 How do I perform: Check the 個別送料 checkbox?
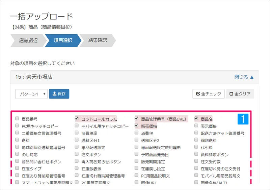click(196, 140)
